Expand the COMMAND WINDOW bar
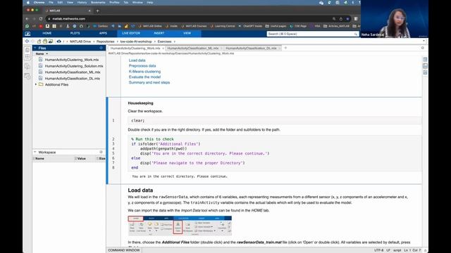Viewport: 451px width, 253px height. [124, 250]
